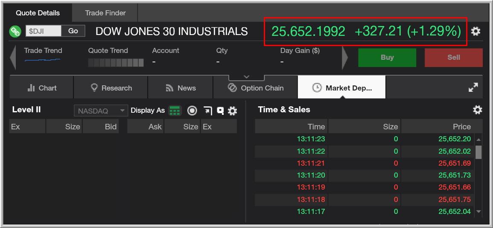Click the DOW JONES 30 INDUSTRIALS title

171,31
